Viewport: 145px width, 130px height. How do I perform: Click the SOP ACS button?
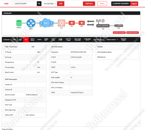coord(89,4)
